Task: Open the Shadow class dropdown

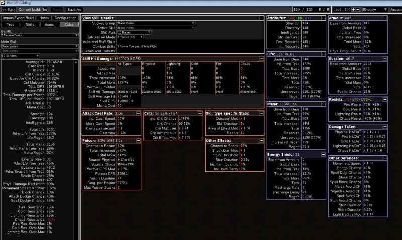Action: 375,9
